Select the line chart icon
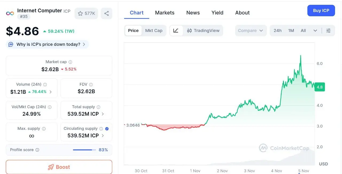The image size is (342, 174). click(176, 31)
